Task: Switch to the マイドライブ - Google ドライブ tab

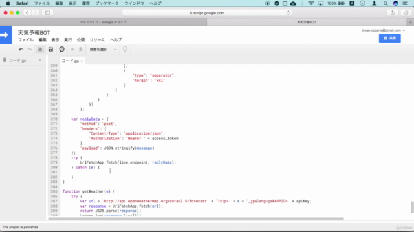Action: pyautogui.click(x=103, y=22)
